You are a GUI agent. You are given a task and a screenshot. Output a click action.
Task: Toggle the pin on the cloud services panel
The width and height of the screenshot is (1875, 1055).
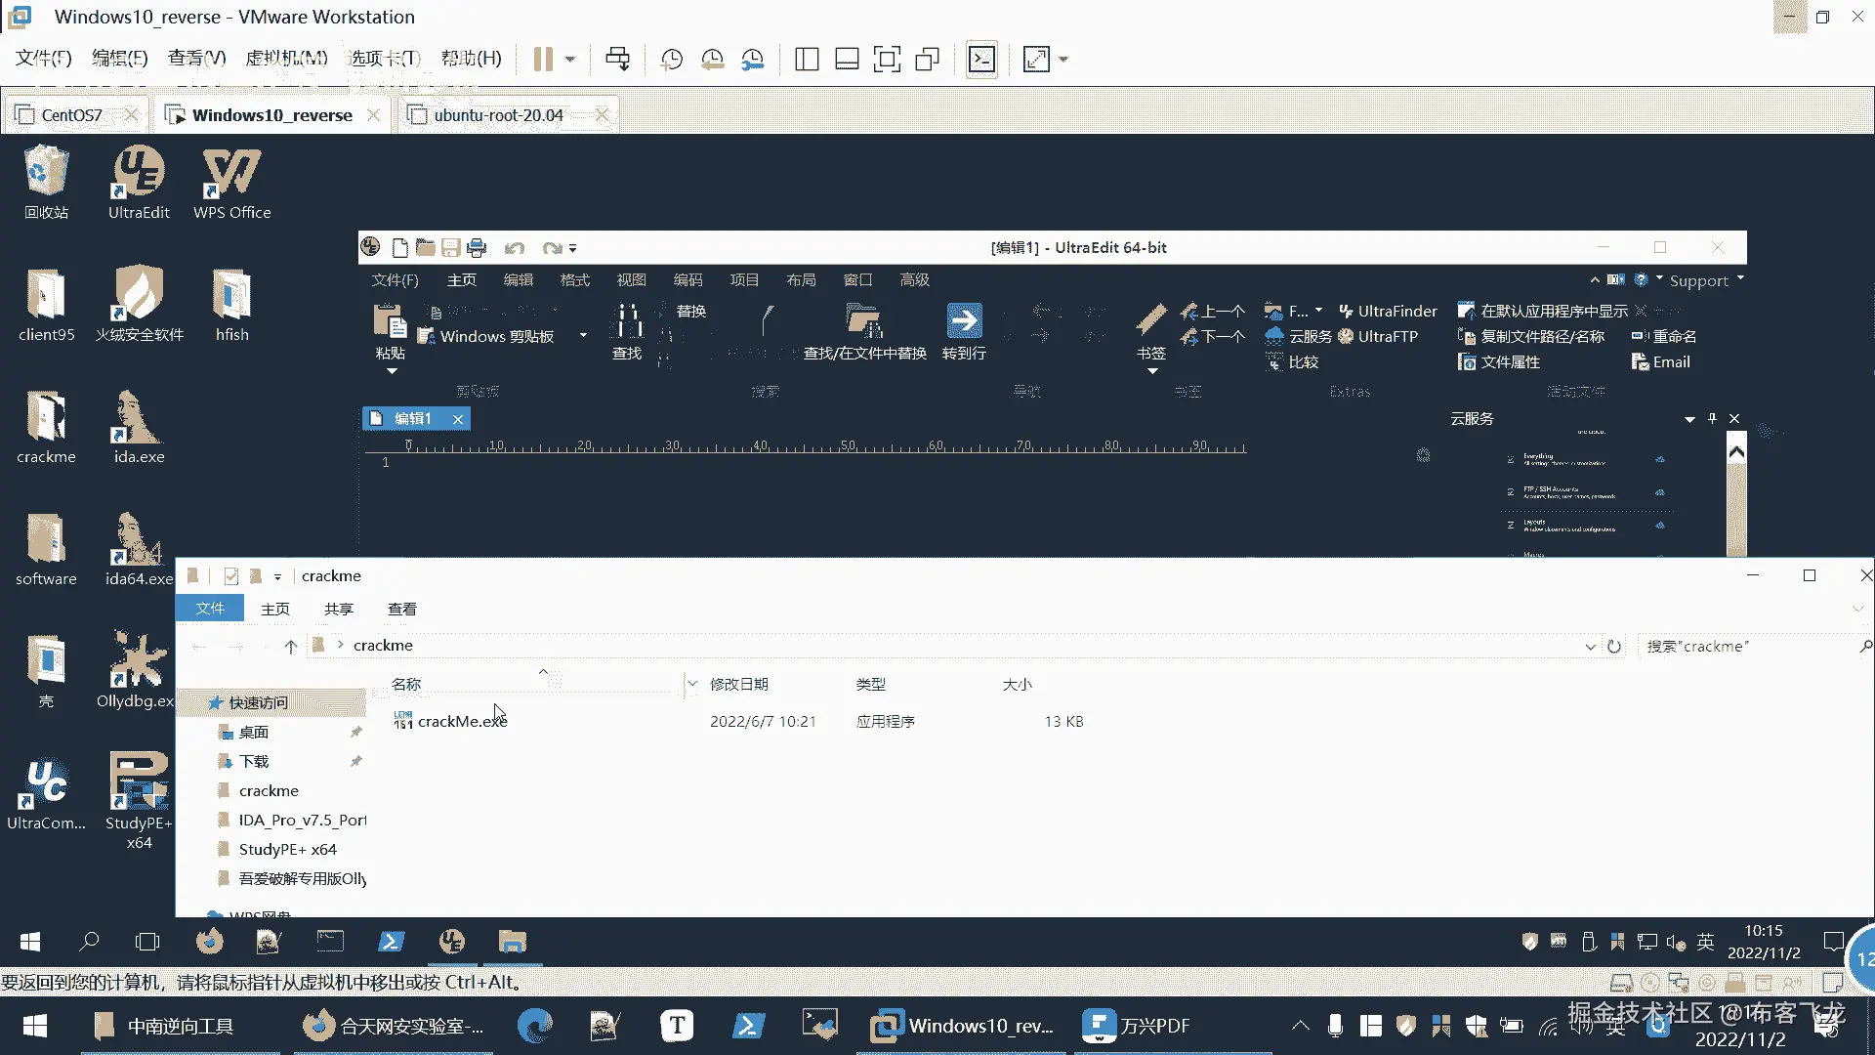[1712, 418]
